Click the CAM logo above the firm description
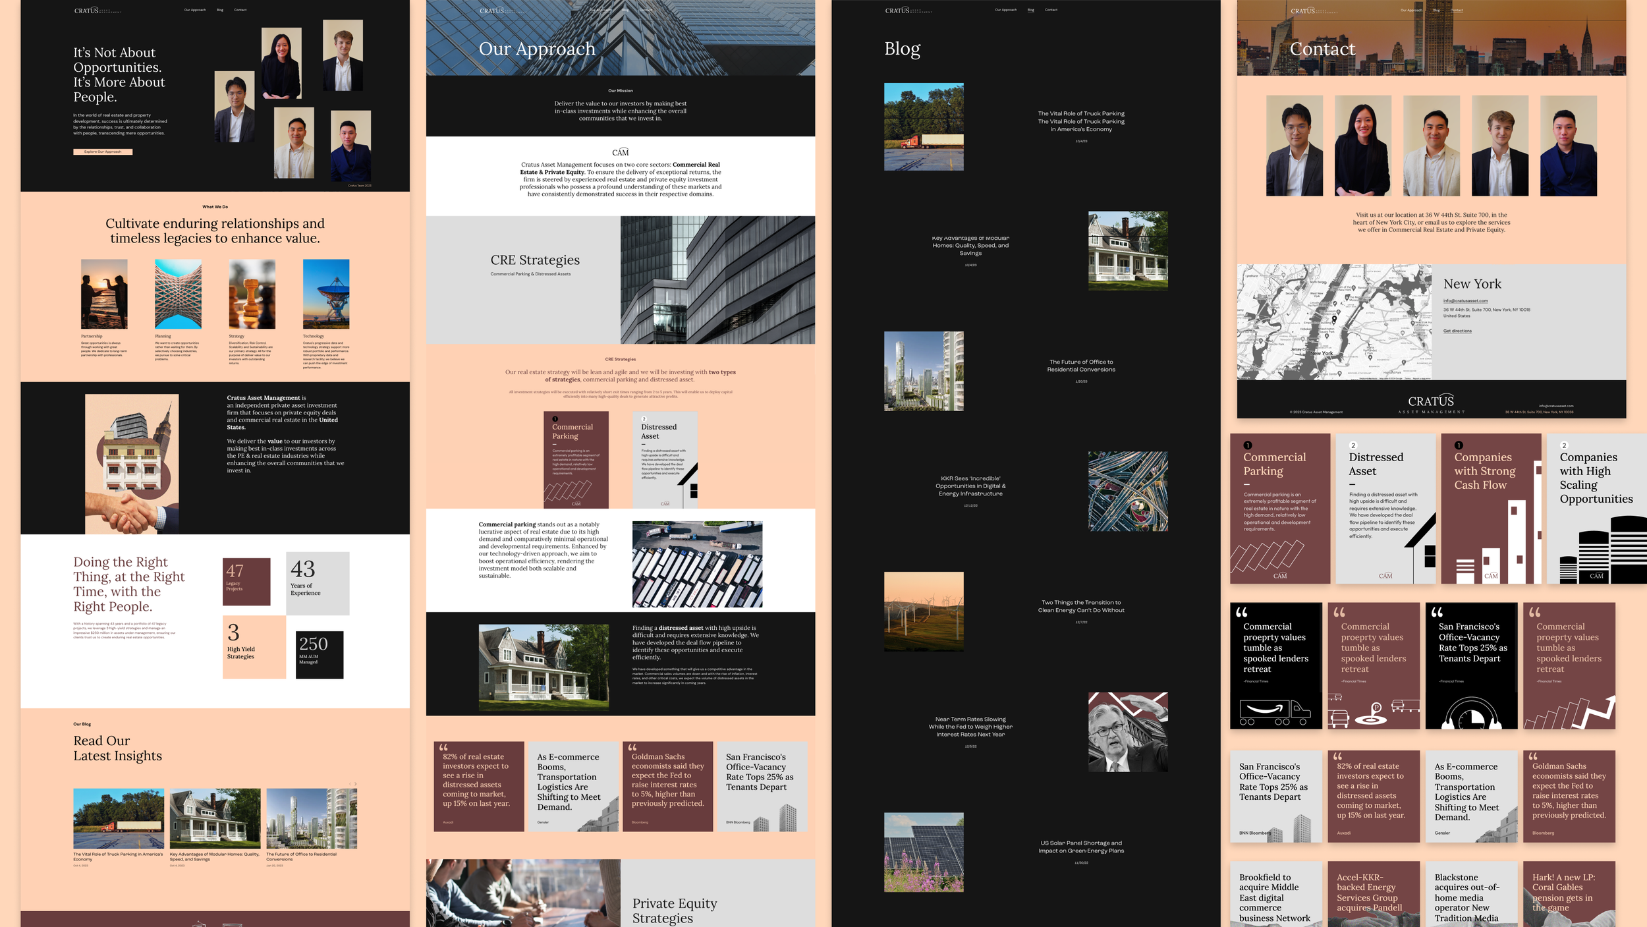Screen dimensions: 1647x927 pyautogui.click(x=620, y=152)
